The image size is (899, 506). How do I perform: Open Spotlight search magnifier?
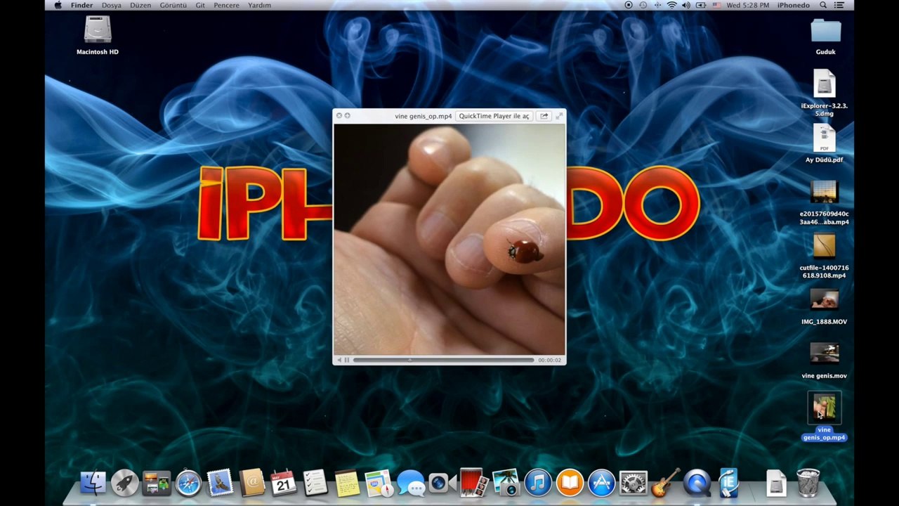(x=823, y=5)
